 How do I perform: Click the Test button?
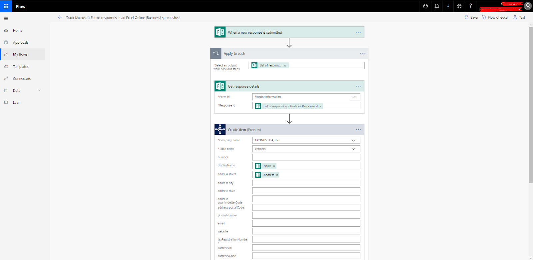(519, 17)
